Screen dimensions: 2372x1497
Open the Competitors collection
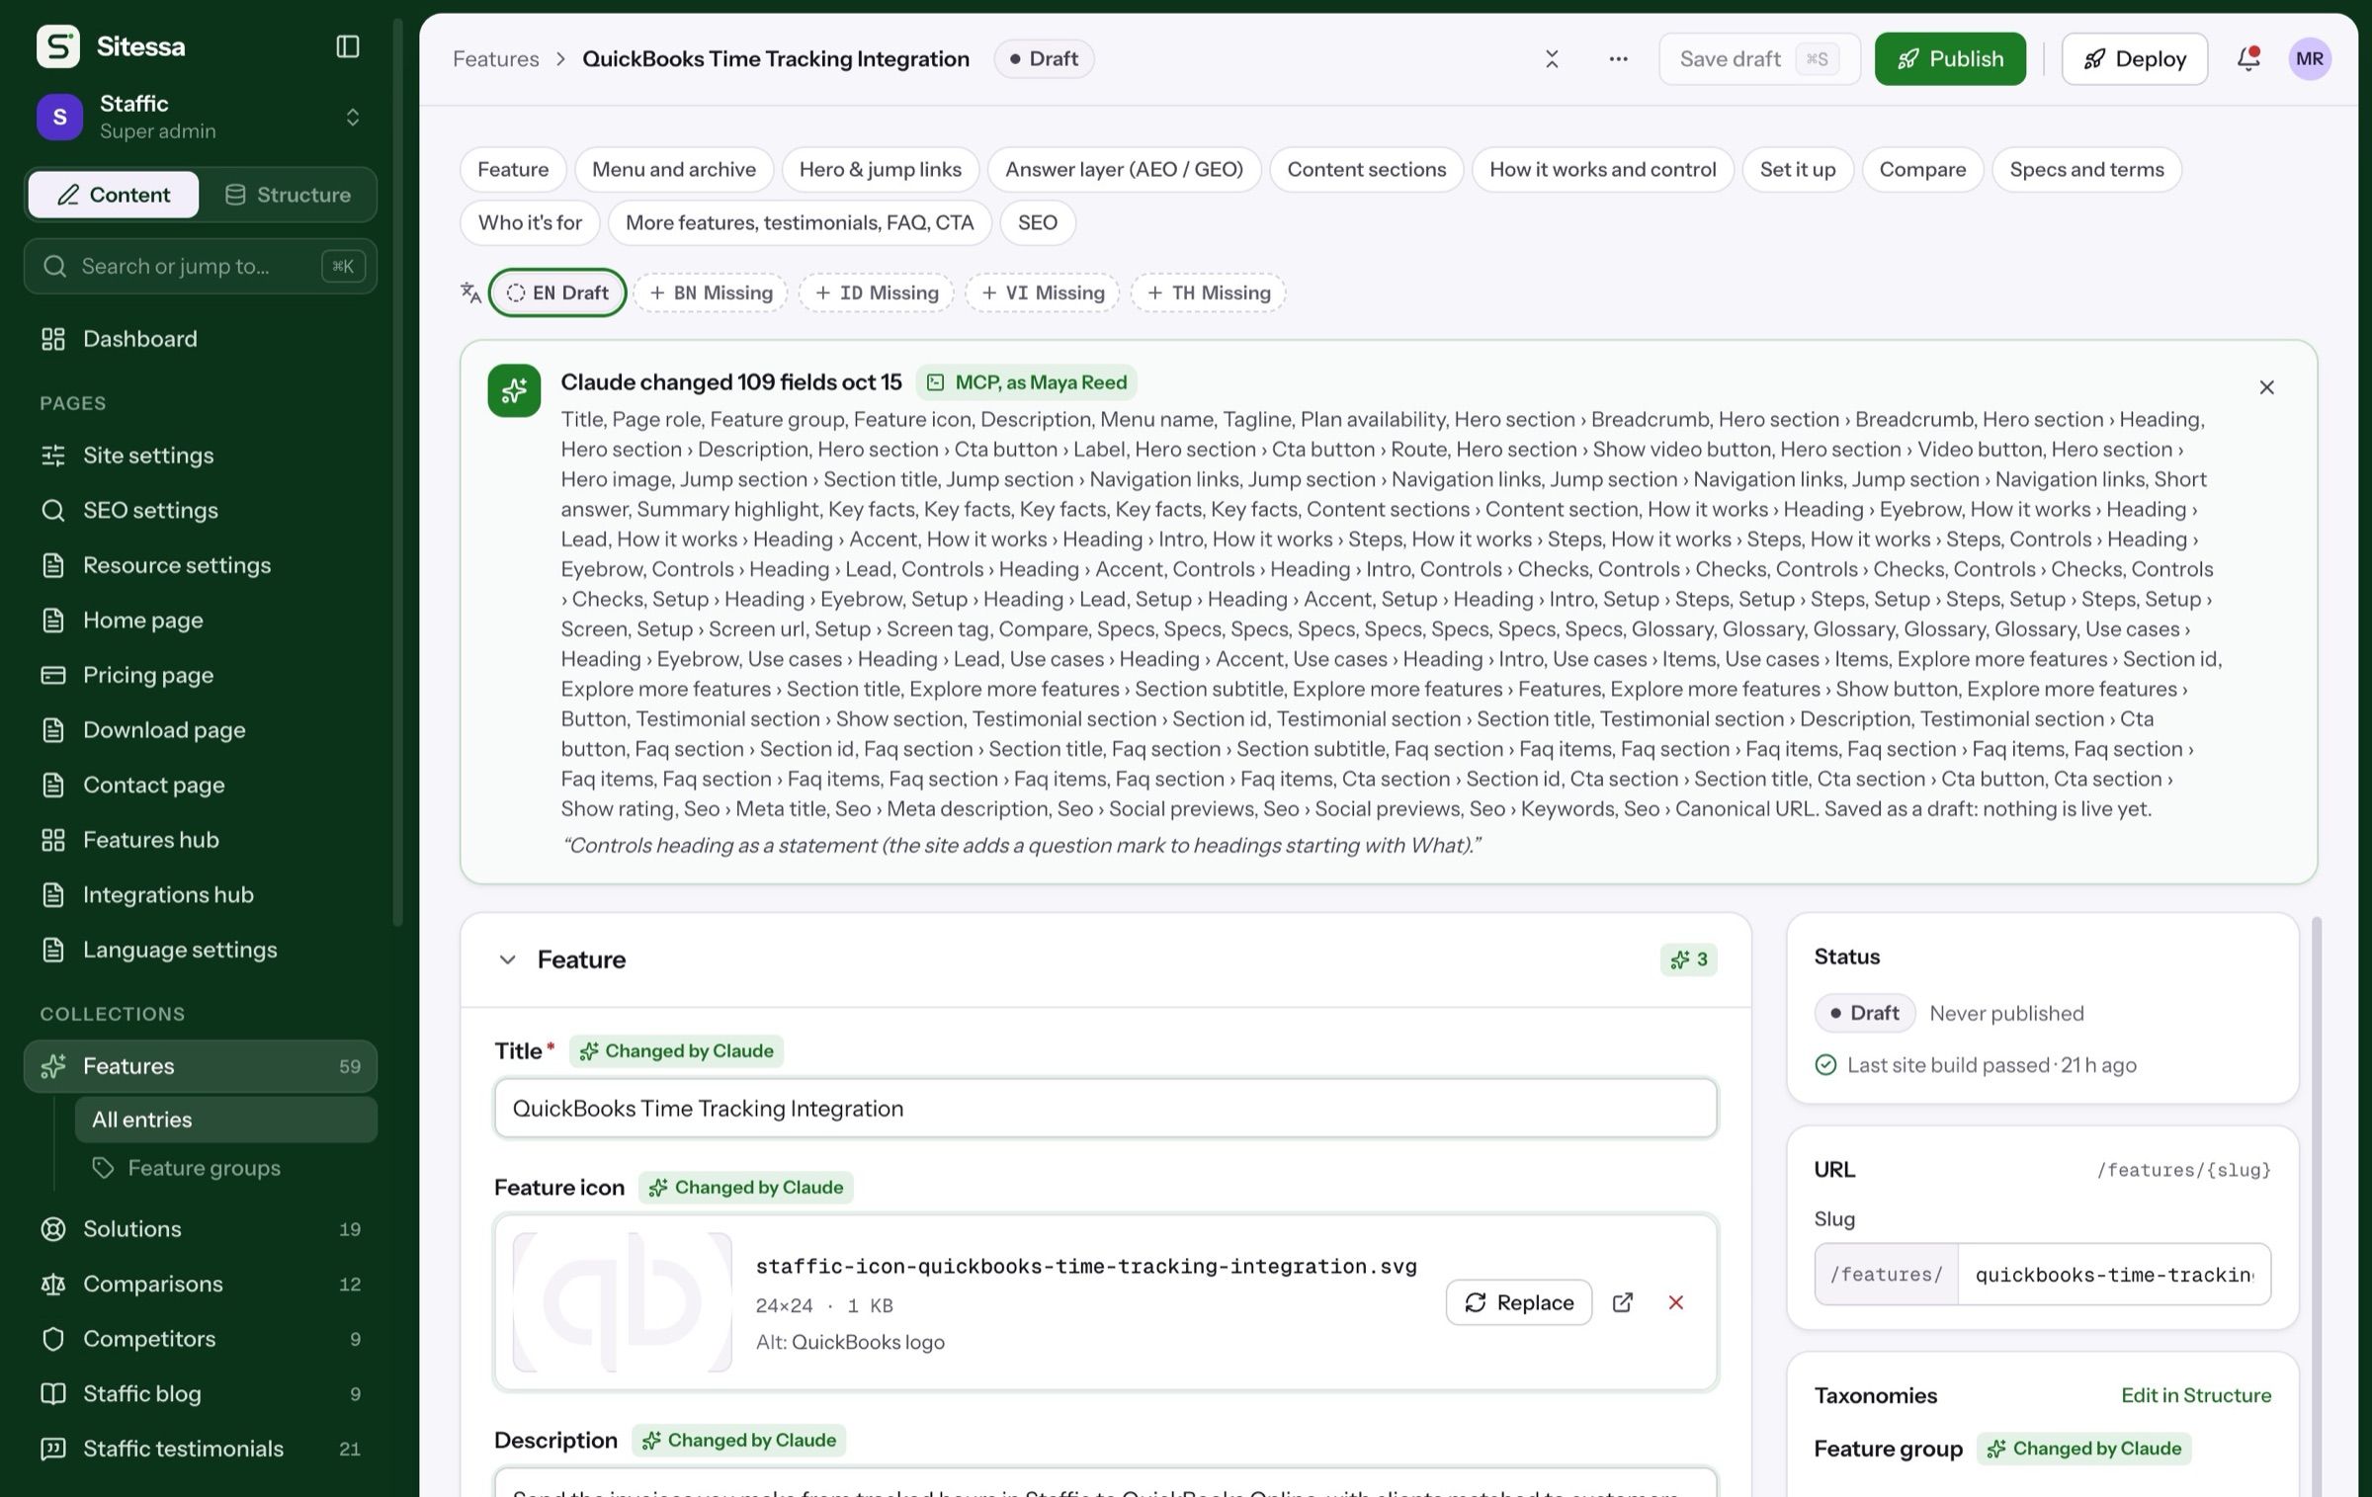point(200,1339)
